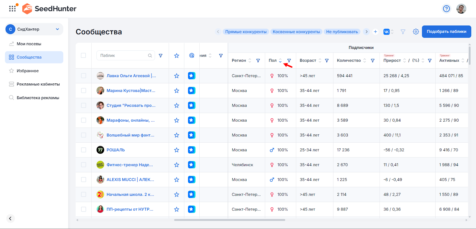The width and height of the screenshot is (476, 229).
Task: Click the filter icon next to Регион
Action: click(258, 61)
